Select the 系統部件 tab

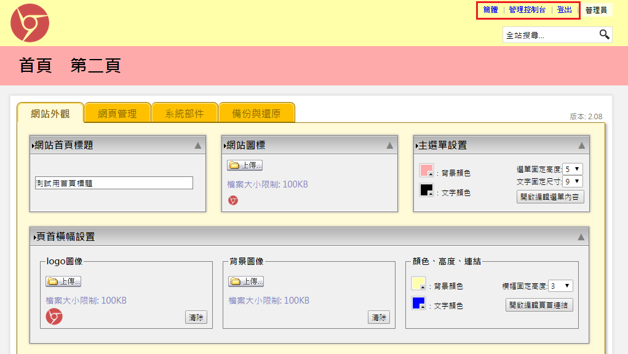click(185, 114)
